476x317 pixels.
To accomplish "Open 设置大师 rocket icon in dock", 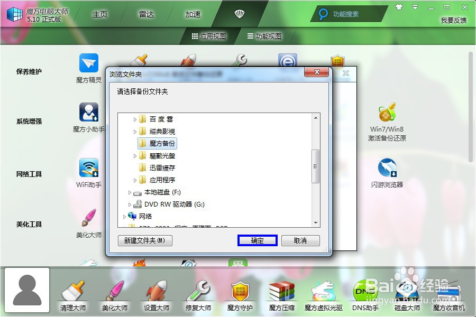I will (x=157, y=291).
